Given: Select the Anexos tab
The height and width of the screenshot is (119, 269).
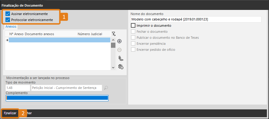Looking at the screenshot, I should click(11, 27).
